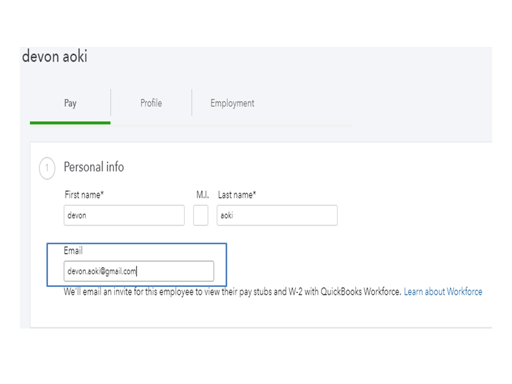
Task: Click the divider between Profile and Employment
Action: [x=191, y=102]
